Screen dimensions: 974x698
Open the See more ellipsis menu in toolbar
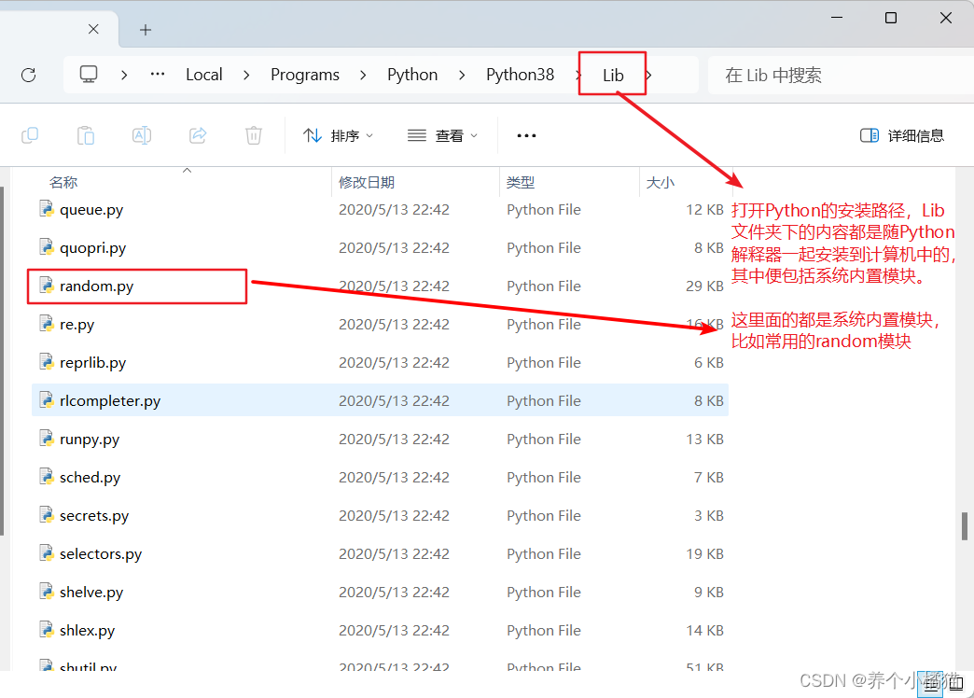coord(526,135)
